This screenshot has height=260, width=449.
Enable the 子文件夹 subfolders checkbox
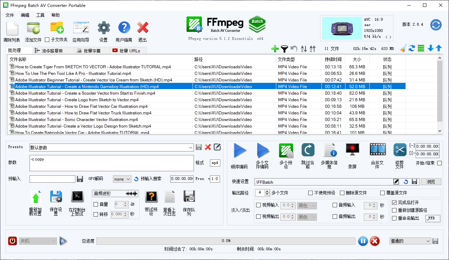tap(47, 40)
